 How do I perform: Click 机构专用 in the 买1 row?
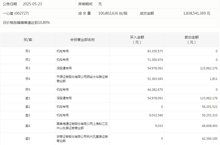62,51
